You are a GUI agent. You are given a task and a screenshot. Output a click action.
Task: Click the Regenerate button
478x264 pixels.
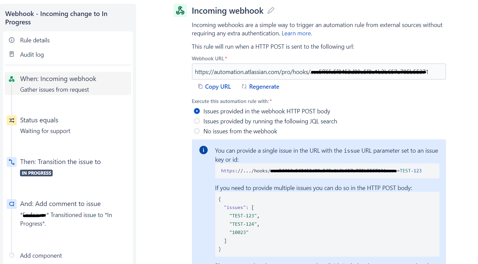coord(260,86)
